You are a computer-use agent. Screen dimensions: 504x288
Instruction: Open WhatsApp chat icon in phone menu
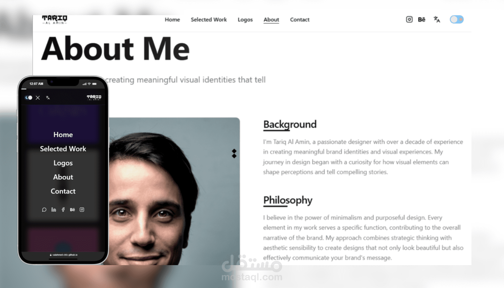tap(44, 210)
